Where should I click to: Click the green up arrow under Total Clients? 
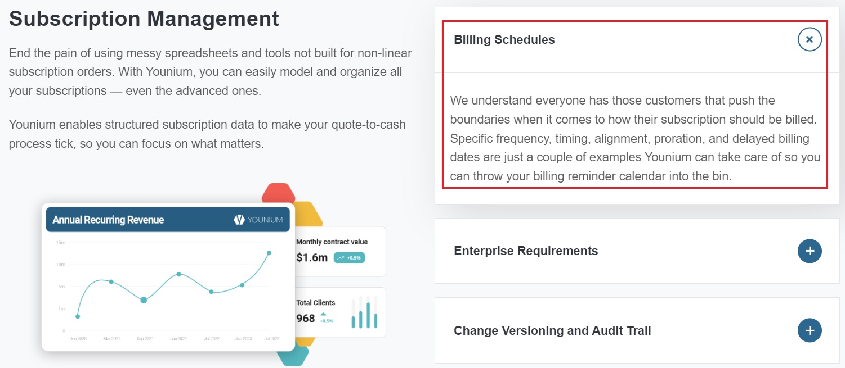click(323, 314)
